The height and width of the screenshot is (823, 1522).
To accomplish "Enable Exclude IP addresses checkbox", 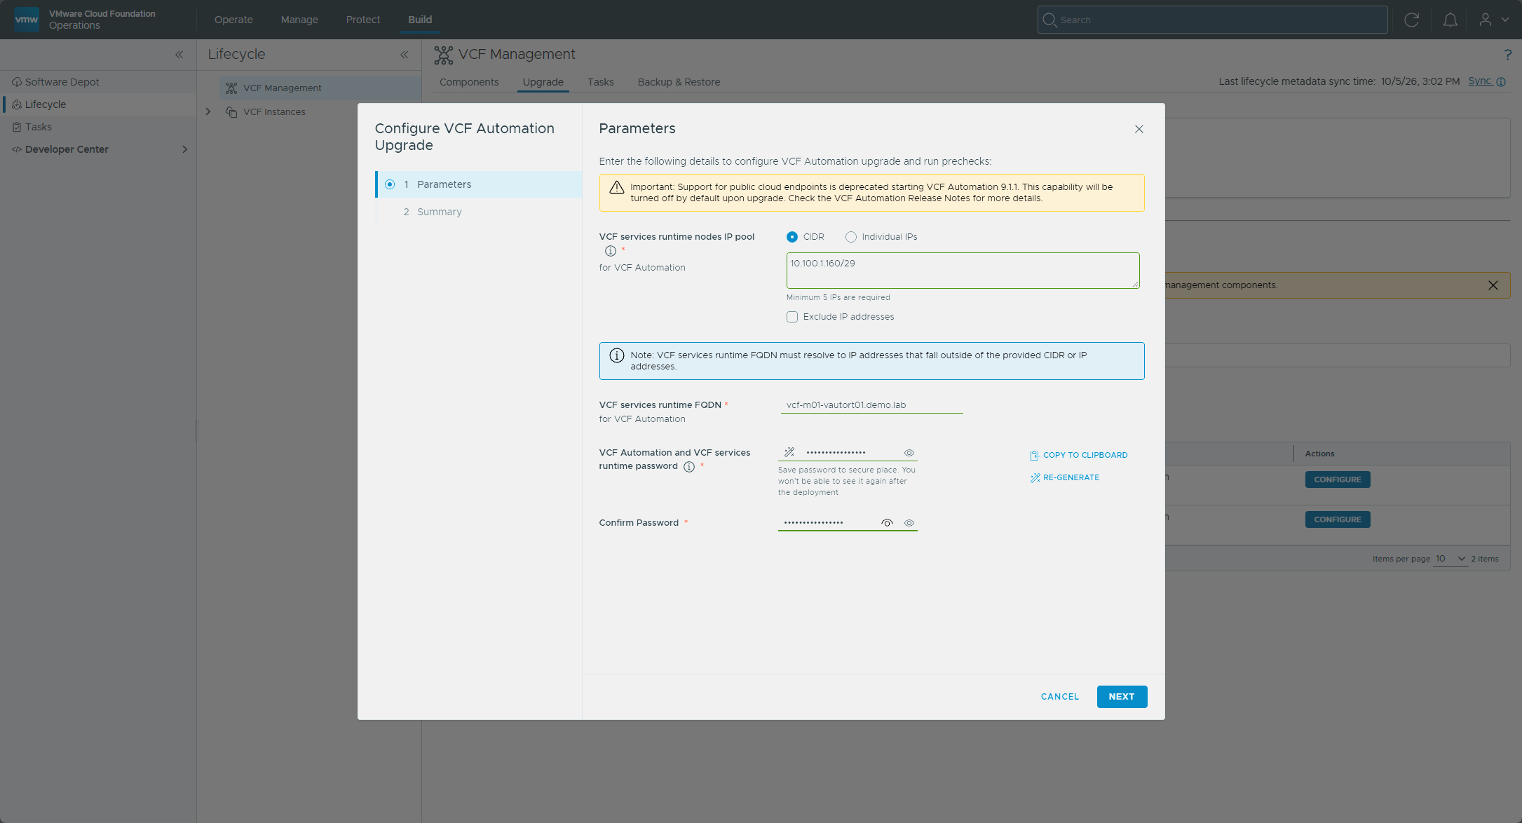I will point(792,317).
